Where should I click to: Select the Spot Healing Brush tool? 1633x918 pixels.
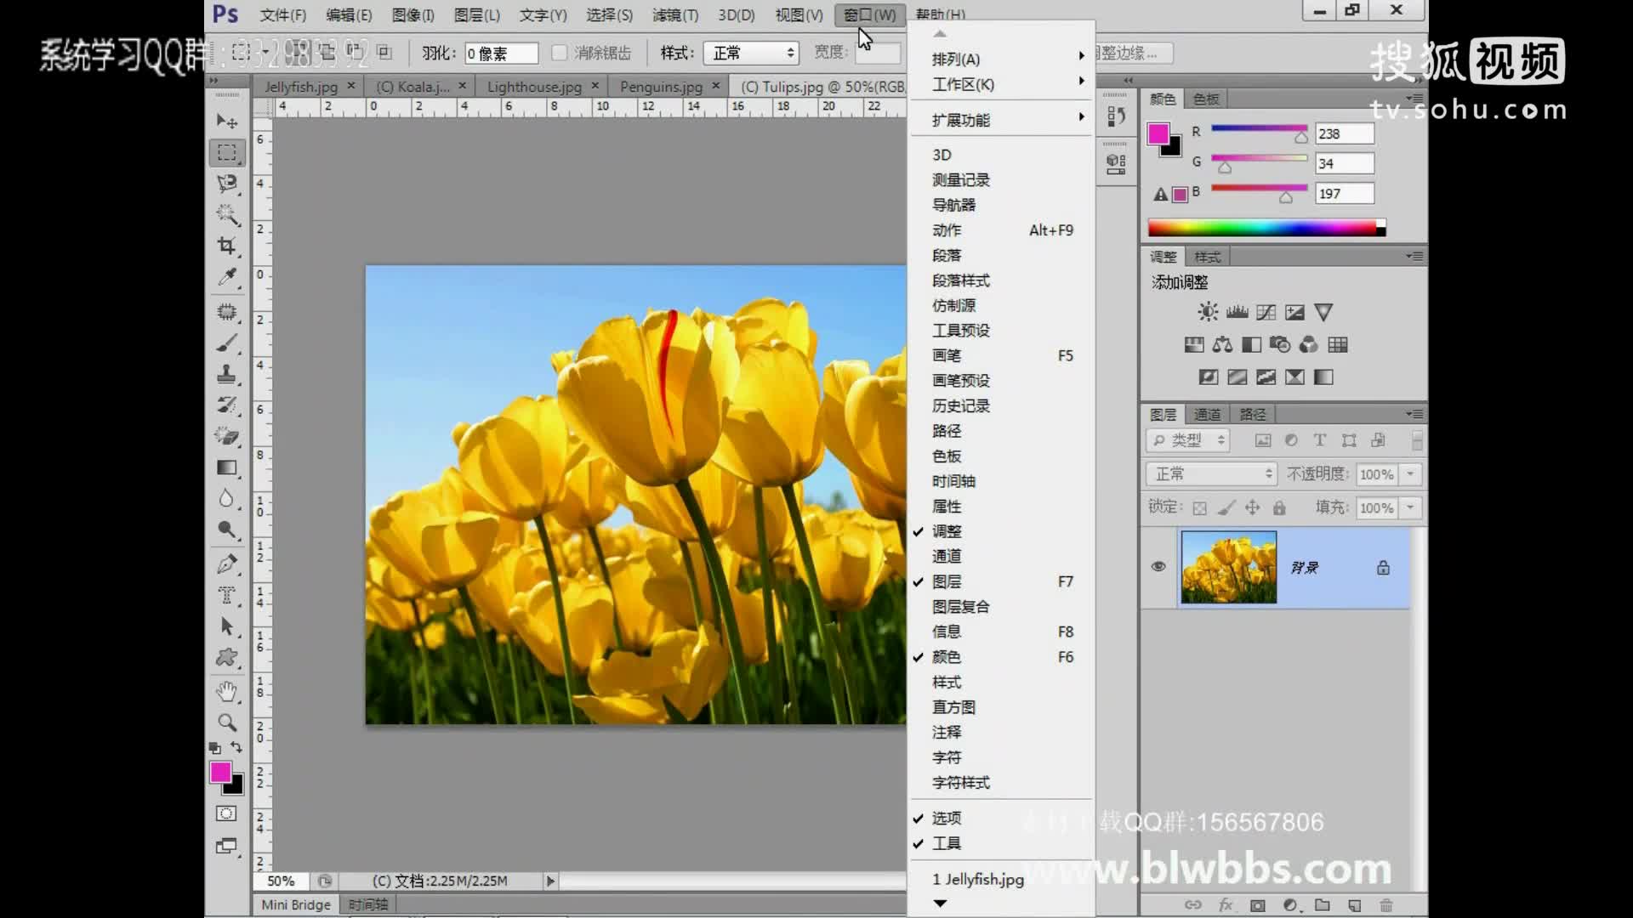click(x=226, y=312)
